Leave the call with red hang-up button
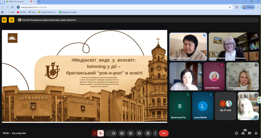261x138 pixels. (164, 133)
